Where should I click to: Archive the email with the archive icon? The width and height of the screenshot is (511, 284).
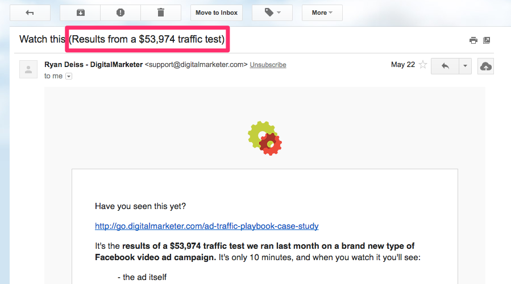click(80, 12)
